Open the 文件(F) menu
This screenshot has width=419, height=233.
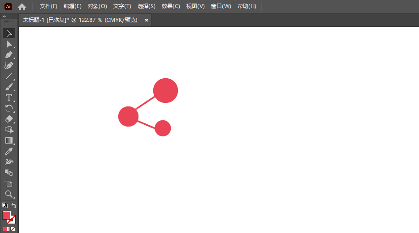pos(48,6)
